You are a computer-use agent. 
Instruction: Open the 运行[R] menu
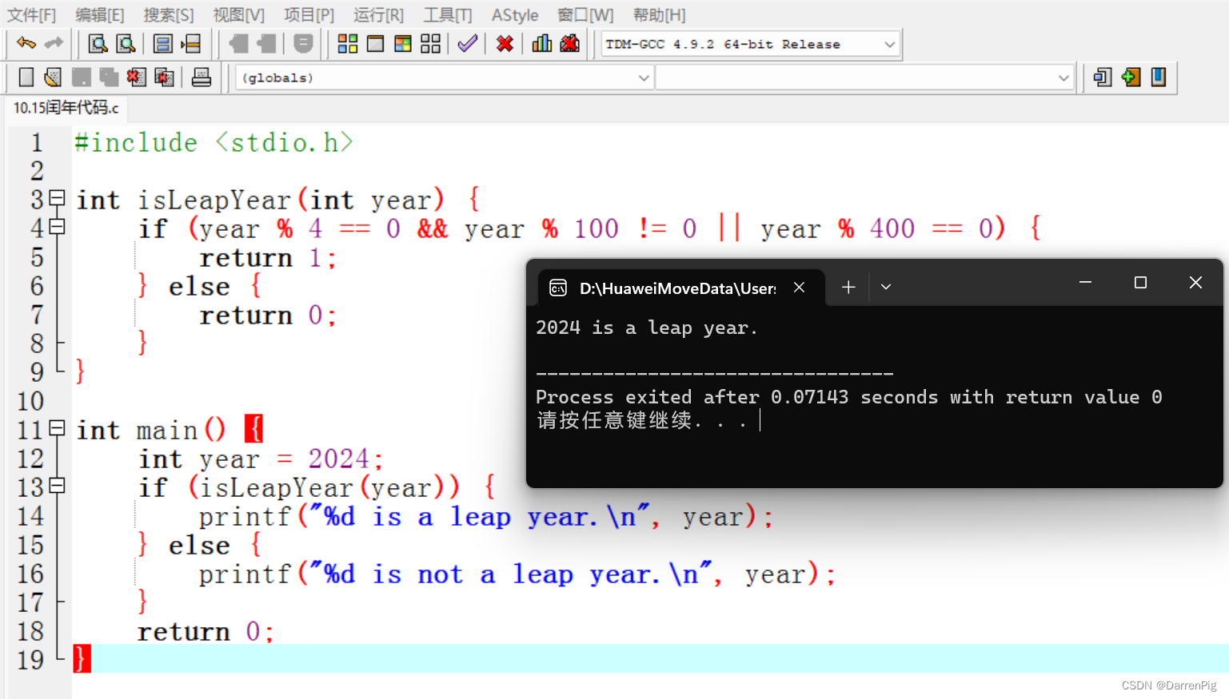pos(378,15)
